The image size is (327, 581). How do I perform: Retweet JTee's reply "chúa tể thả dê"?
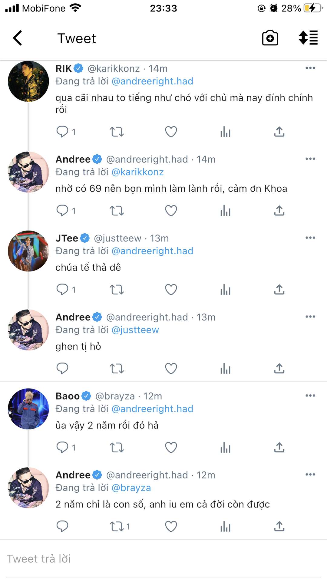(x=117, y=290)
